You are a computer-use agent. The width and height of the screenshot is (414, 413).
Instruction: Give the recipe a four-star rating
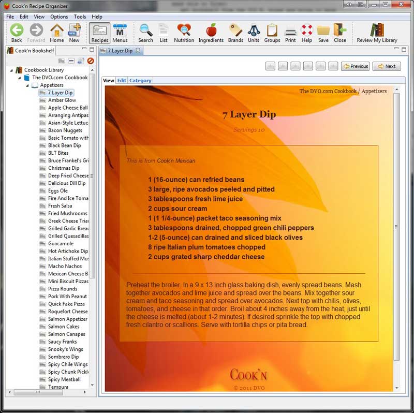click(308, 66)
